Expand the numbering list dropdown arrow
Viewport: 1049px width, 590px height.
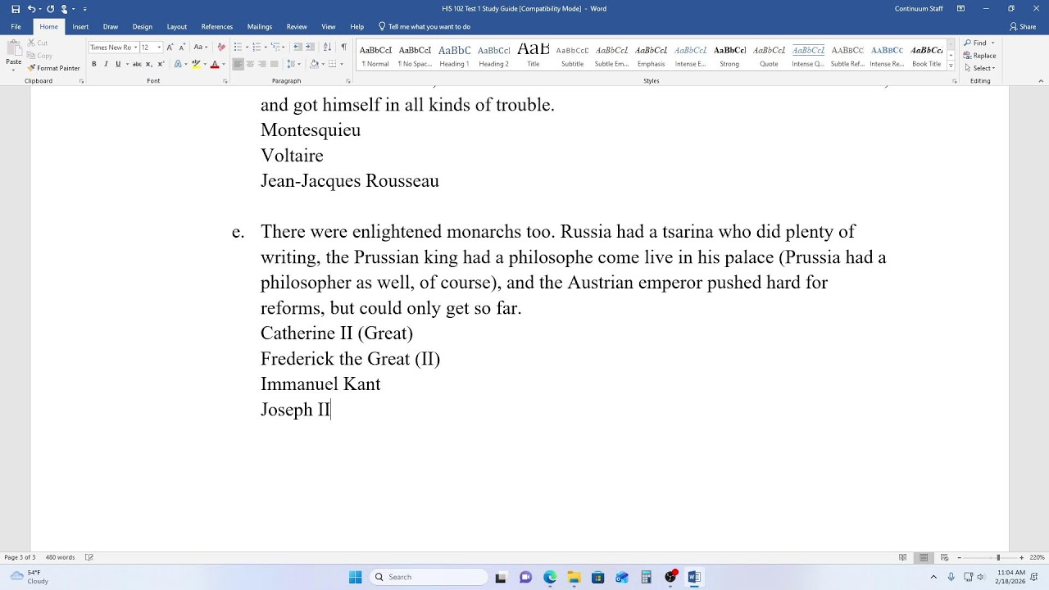(265, 48)
